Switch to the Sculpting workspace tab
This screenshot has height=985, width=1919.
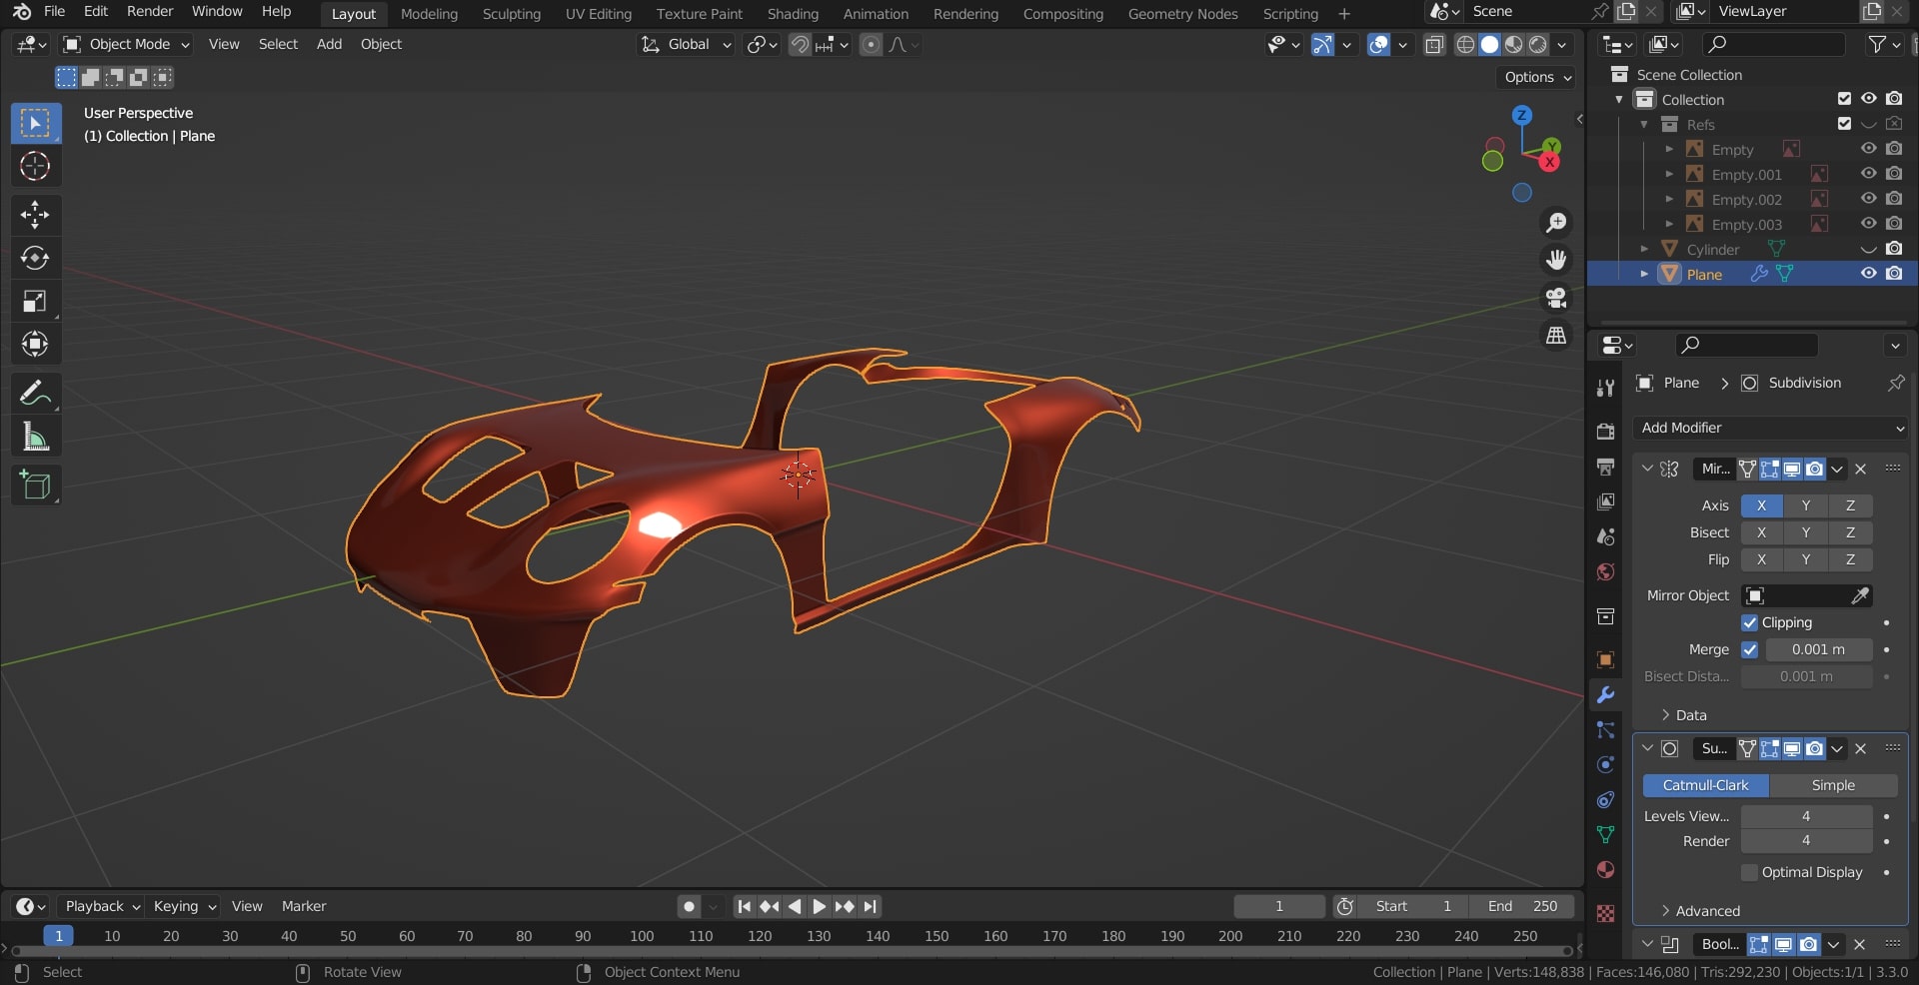[x=511, y=14]
